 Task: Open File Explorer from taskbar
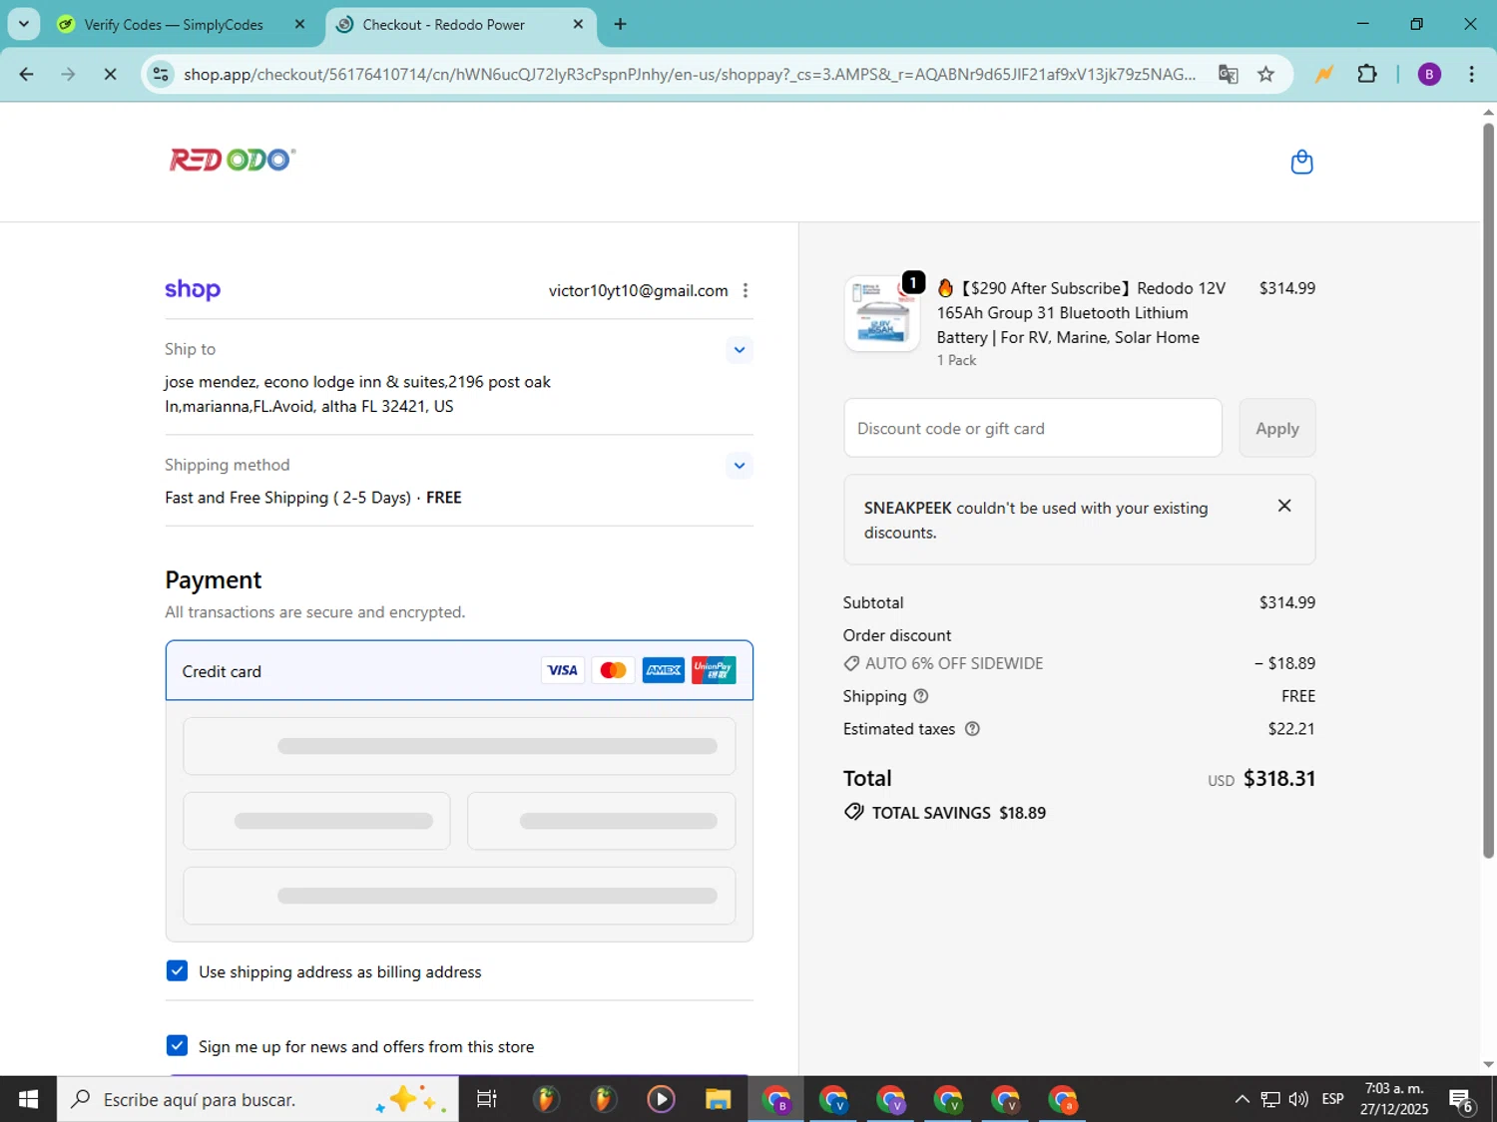[718, 1099]
